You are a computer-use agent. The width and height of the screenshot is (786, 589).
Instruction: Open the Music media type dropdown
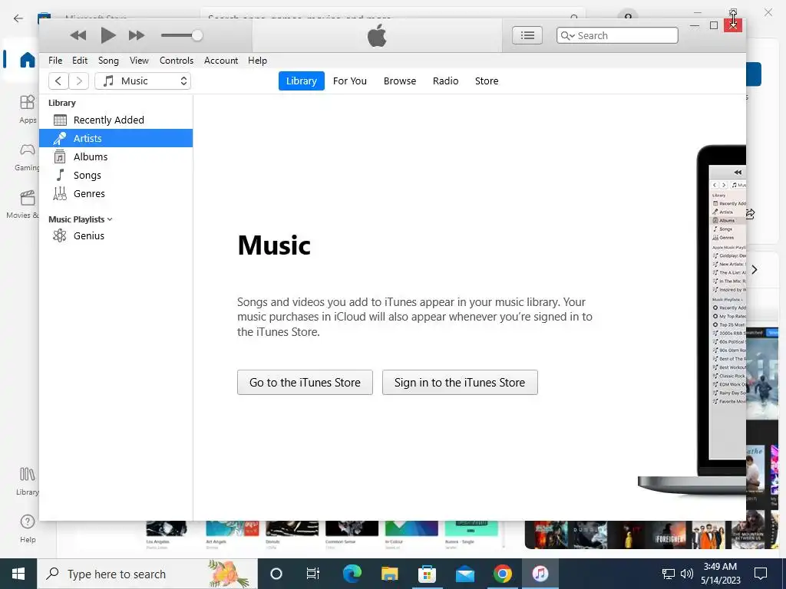(143, 81)
